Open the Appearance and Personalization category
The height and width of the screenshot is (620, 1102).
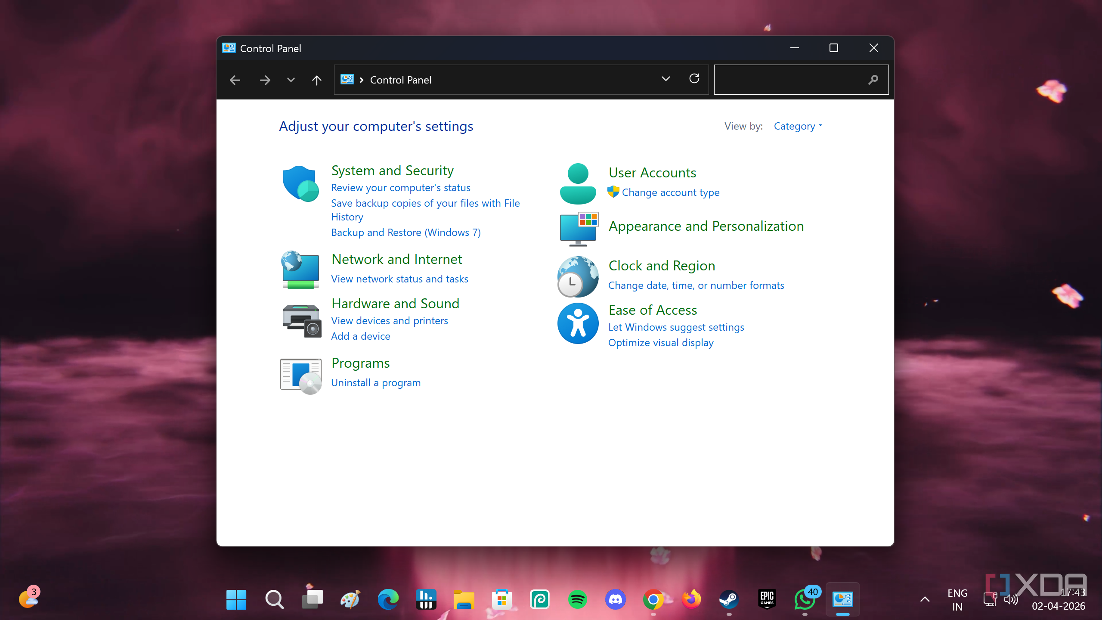pyautogui.click(x=706, y=226)
